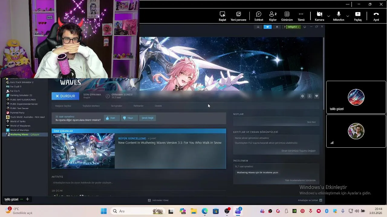
Task: Dismiss recommendation with Şimdi Değil
Action: pyautogui.click(x=148, y=118)
